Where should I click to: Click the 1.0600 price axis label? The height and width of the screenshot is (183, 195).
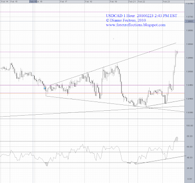point(190,44)
